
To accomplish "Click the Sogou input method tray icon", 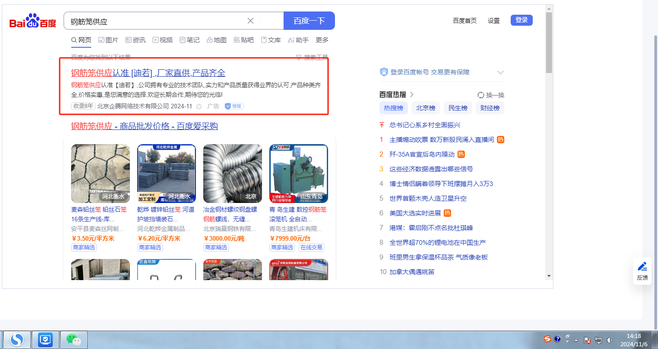I will [547, 339].
